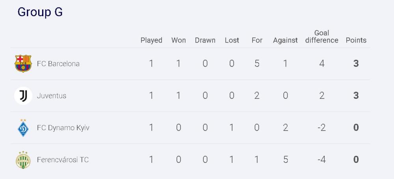The height and width of the screenshot is (179, 394).
Task: Click the Won column header
Action: (x=178, y=40)
